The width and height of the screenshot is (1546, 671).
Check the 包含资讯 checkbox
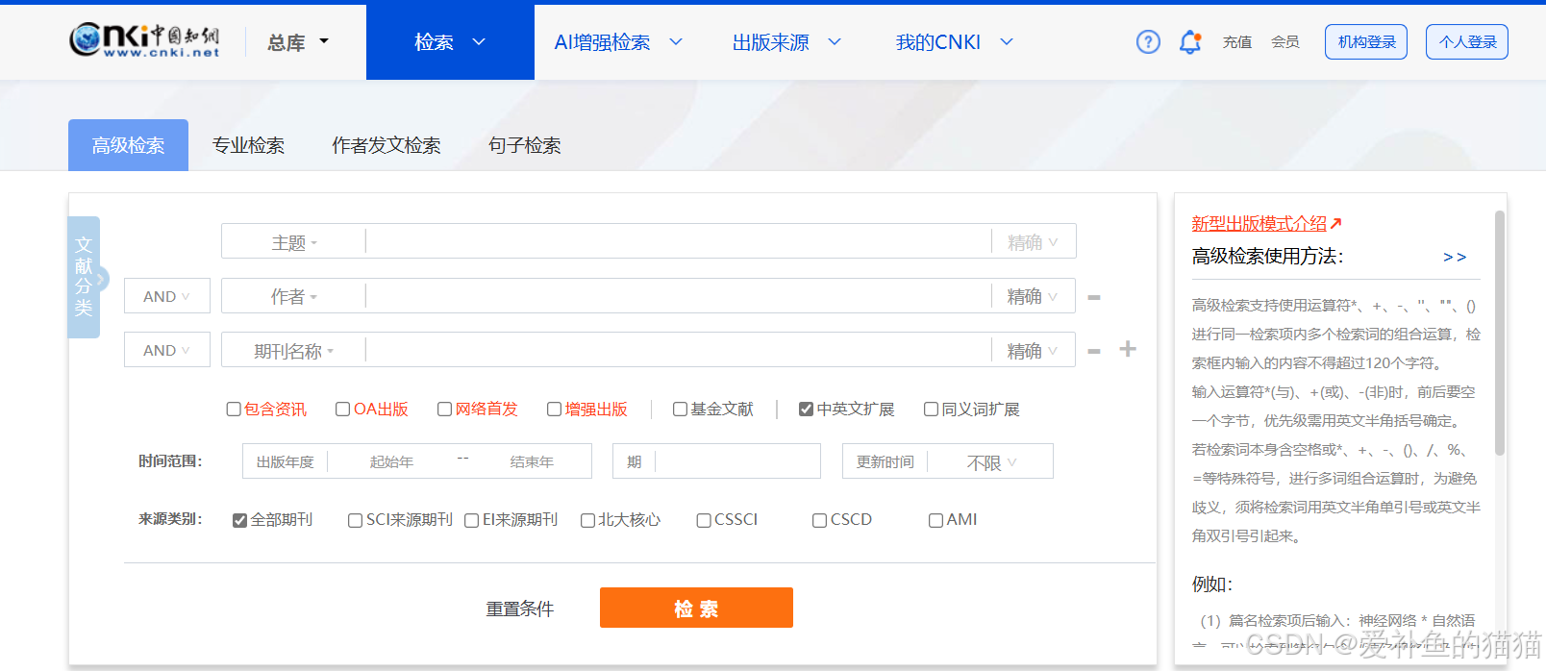tap(234, 410)
